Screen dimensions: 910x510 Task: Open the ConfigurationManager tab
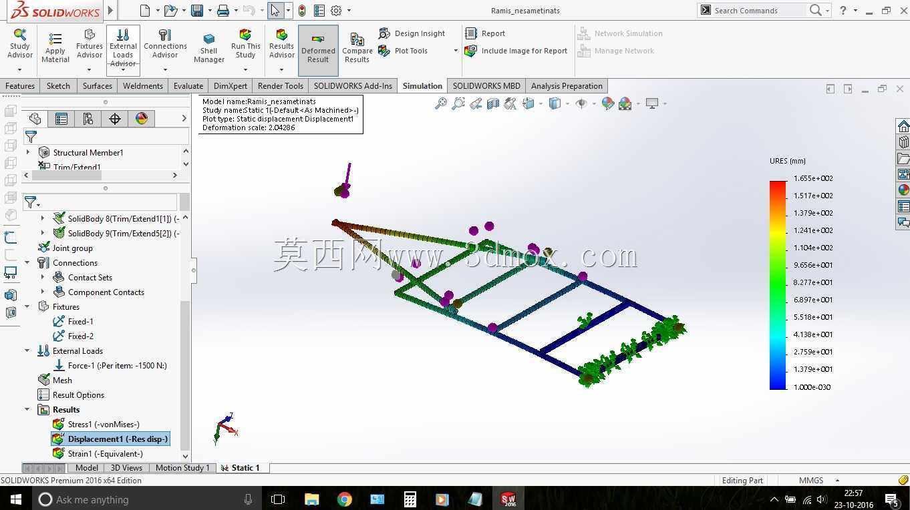coord(88,119)
